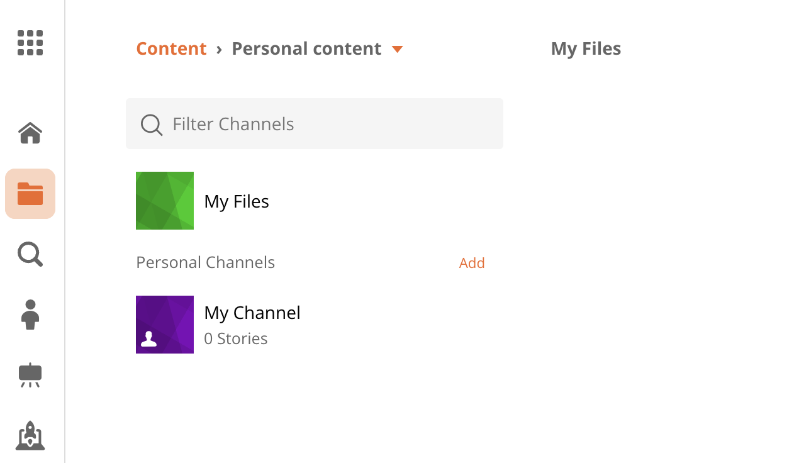The image size is (799, 463).
Task: Add a new personal channel
Action: click(472, 263)
